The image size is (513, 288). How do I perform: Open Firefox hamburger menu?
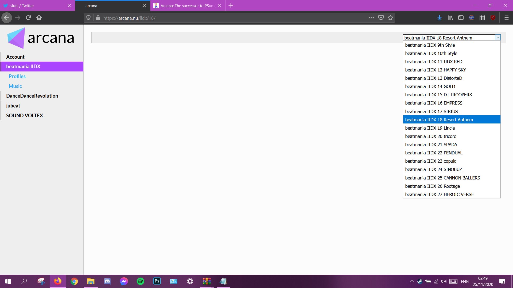pos(506,18)
